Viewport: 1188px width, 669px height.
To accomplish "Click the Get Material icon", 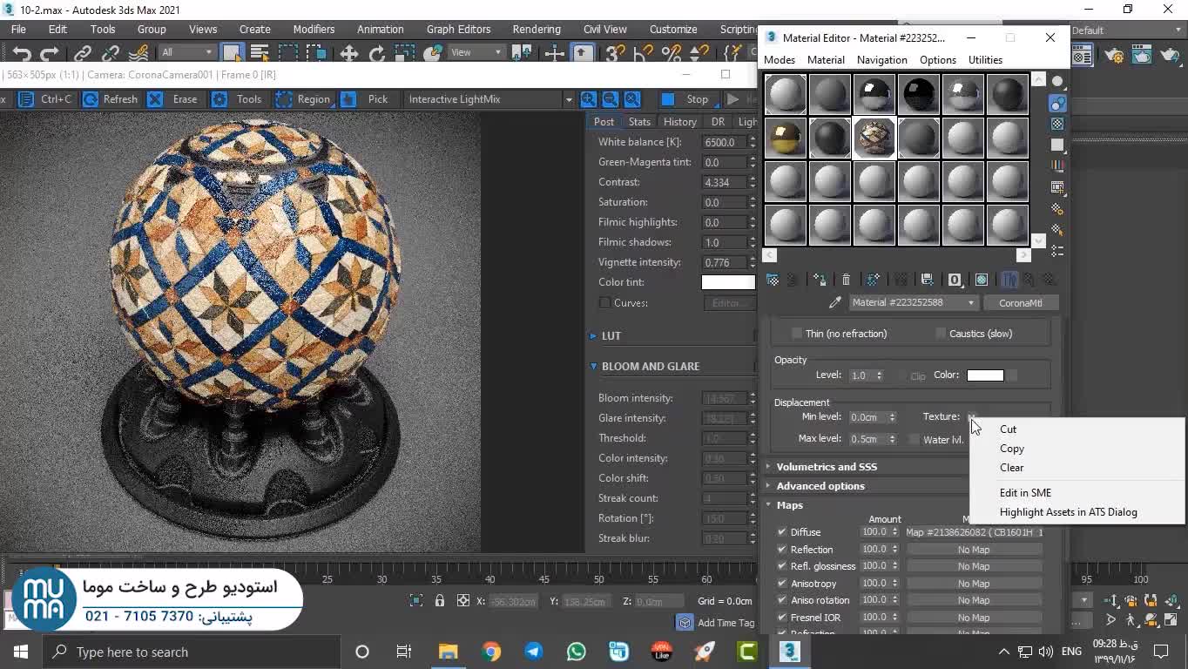I will point(773,280).
